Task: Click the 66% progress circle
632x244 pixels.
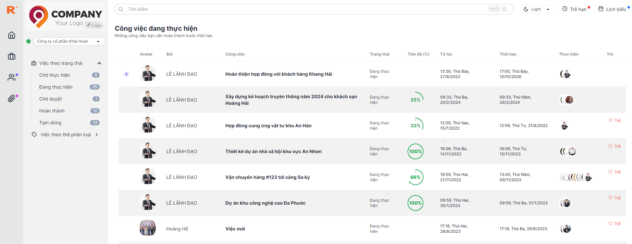Action: click(415, 177)
